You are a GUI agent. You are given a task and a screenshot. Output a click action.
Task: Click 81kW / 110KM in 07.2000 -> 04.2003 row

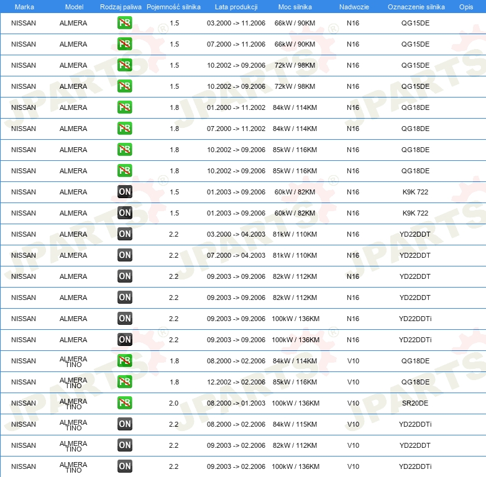click(x=295, y=255)
